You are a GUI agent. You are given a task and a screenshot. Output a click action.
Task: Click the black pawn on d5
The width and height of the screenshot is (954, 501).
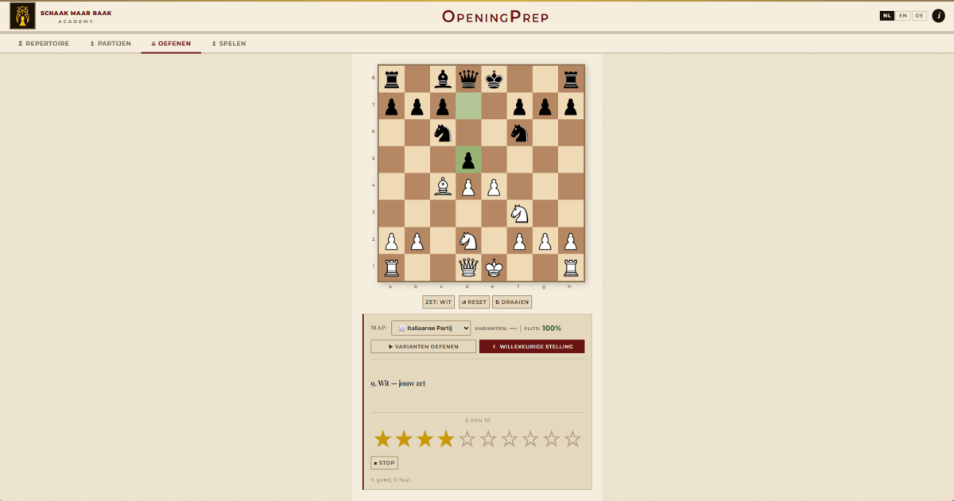tap(468, 160)
